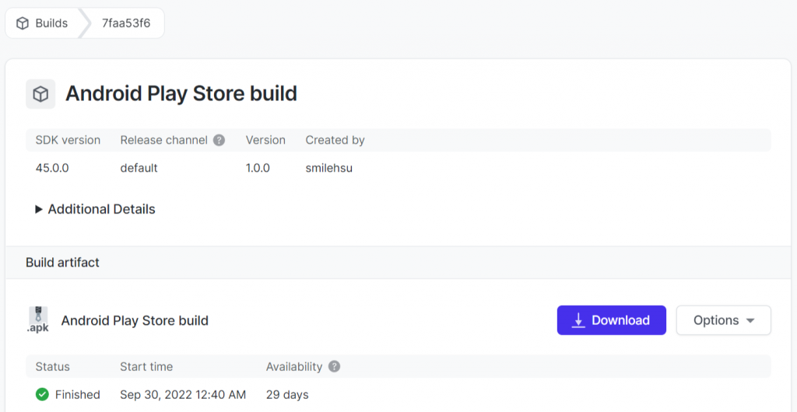Viewport: 797px width, 412px height.
Task: Click the package icon beside the page title
Action: tap(40, 94)
